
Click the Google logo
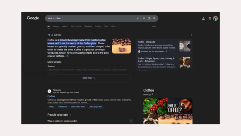(x=33, y=18)
